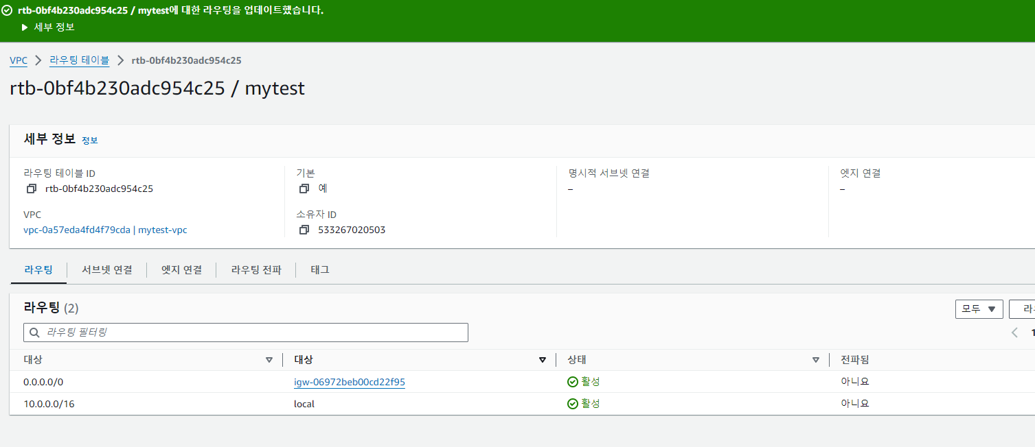Open the 모두 filter dropdown
1035x447 pixels.
point(979,309)
